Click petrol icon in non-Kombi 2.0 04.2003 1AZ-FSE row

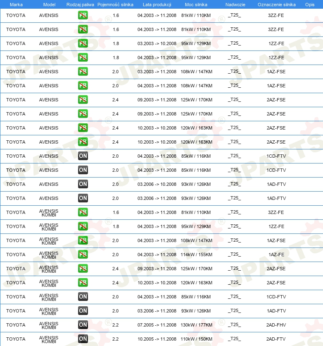pyautogui.click(x=83, y=86)
